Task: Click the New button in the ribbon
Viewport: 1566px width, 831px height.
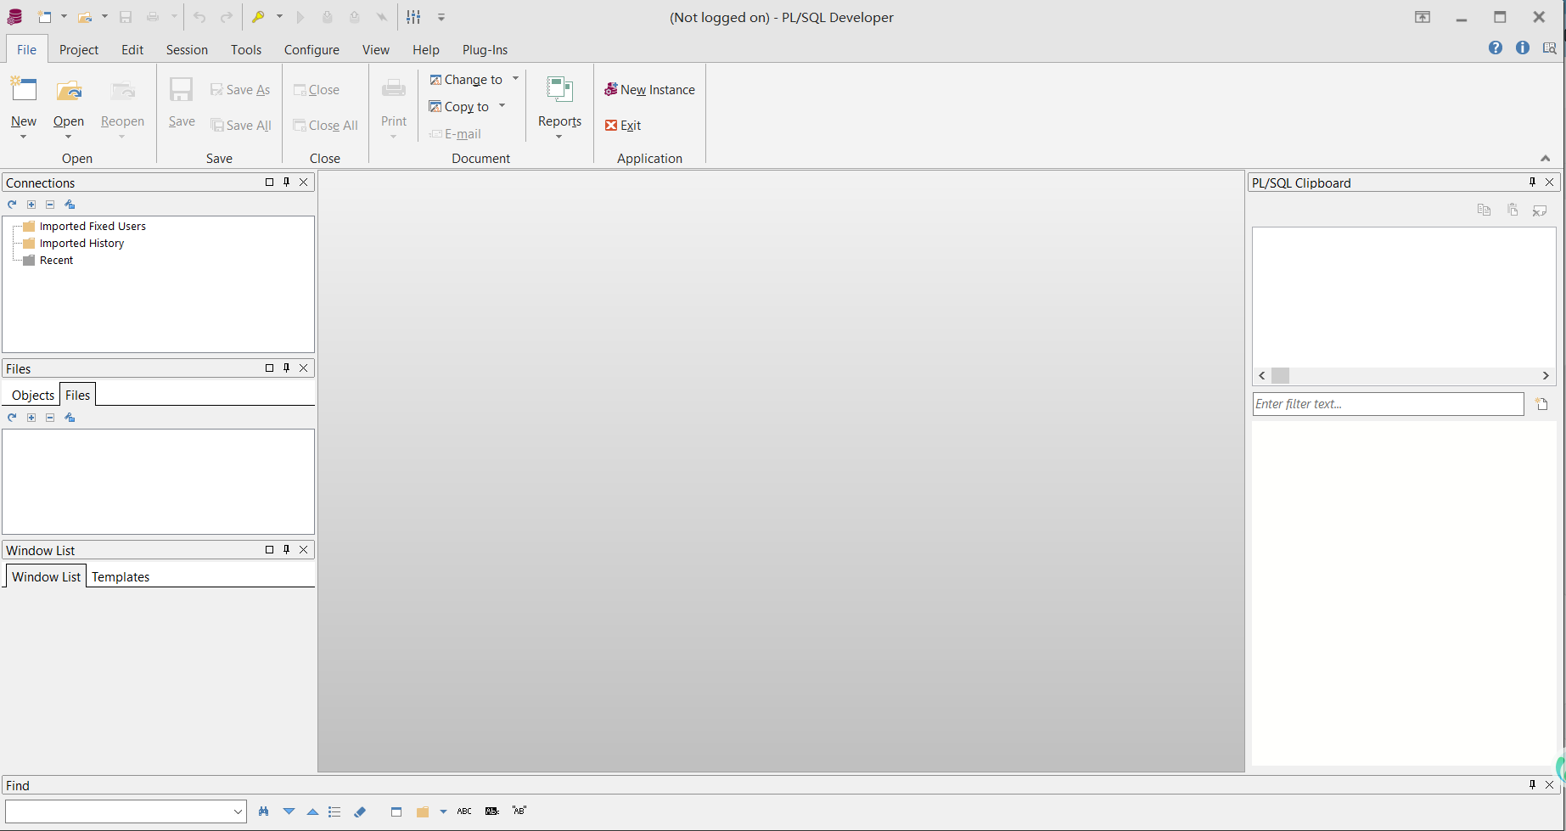Action: (24, 108)
